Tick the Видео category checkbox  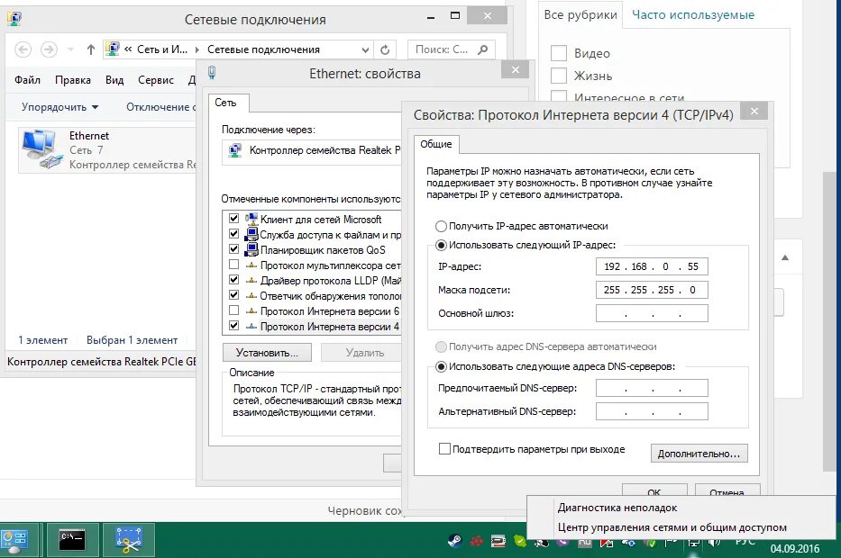(x=559, y=53)
